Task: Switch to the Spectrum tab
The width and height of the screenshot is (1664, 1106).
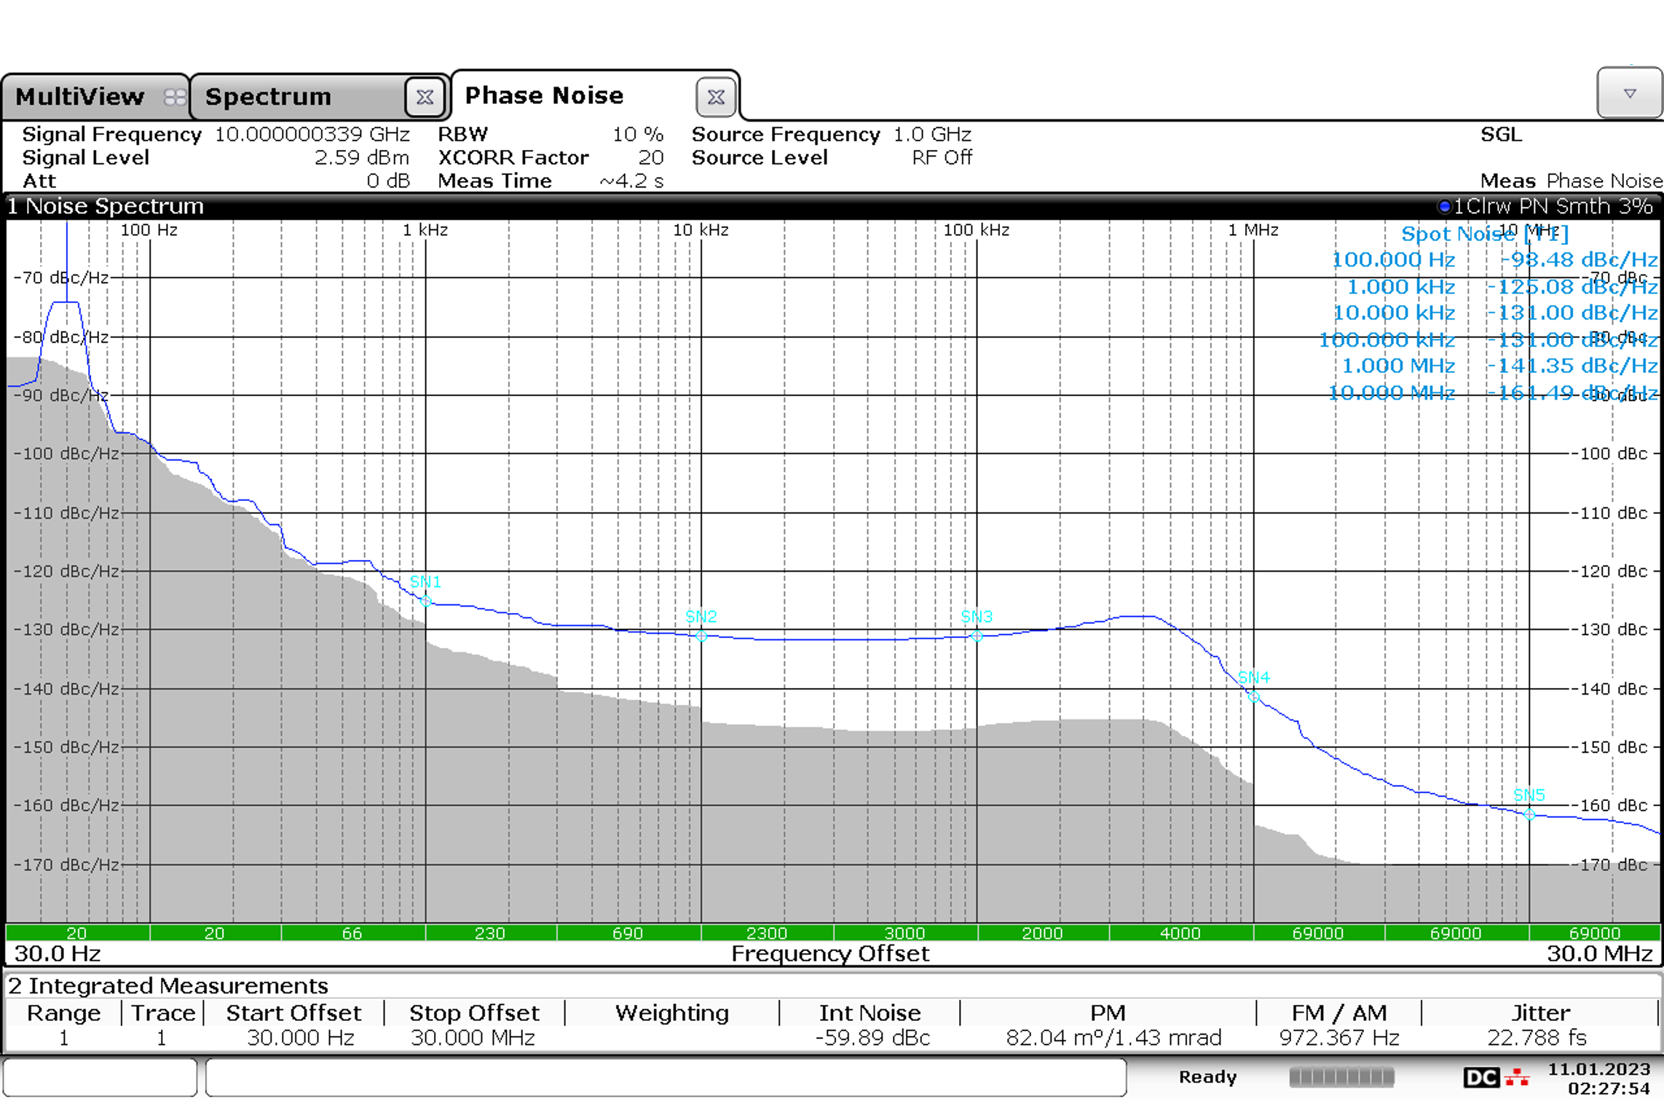Action: pos(268,97)
